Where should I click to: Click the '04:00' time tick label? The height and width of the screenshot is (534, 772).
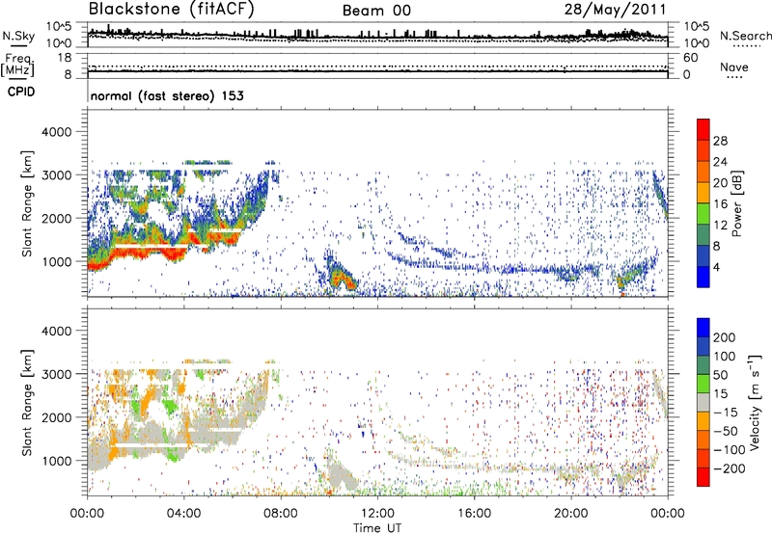coord(183,514)
